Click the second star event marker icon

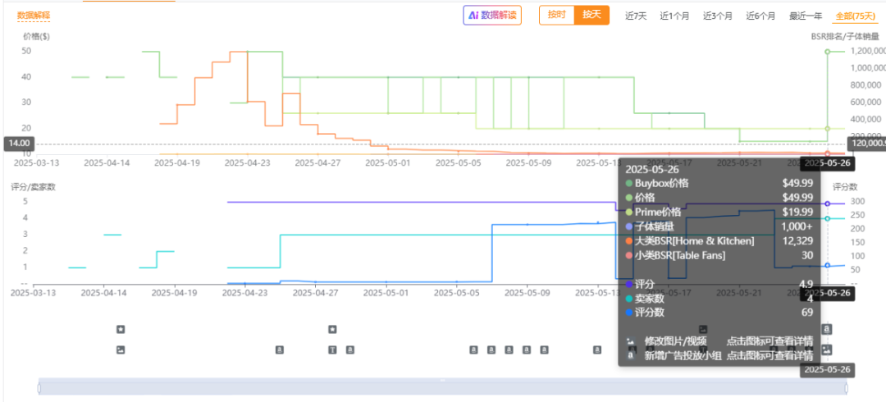click(333, 329)
